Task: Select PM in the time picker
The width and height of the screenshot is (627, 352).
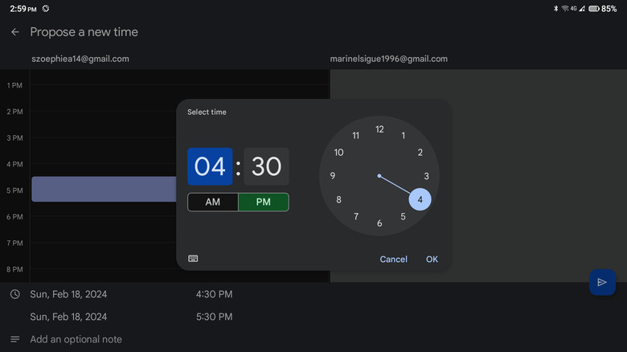Action: pos(264,202)
